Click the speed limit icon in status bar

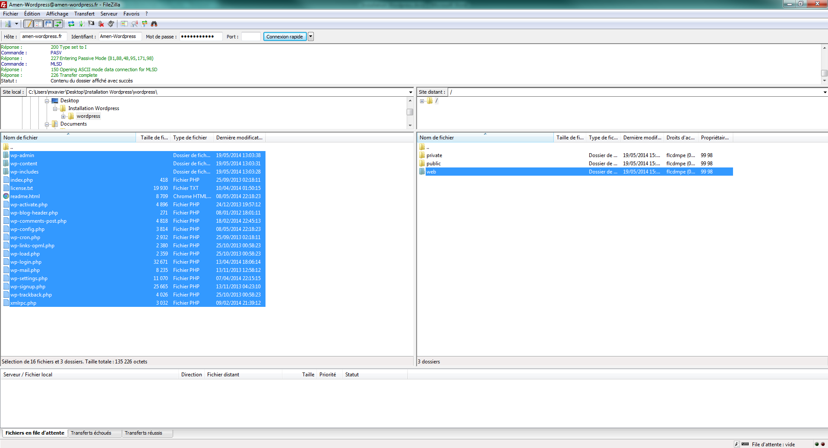(x=745, y=444)
